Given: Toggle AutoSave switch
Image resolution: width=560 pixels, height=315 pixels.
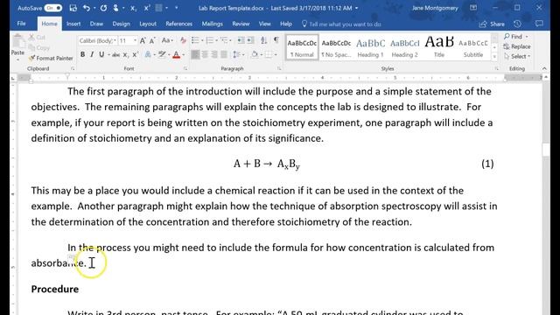Looking at the screenshot, I should pyautogui.click(x=52, y=8).
